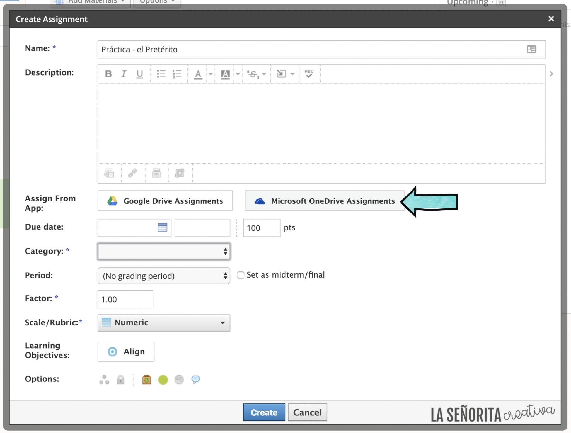Image resolution: width=571 pixels, height=433 pixels.
Task: Apply text background highlight color
Action: click(x=225, y=74)
